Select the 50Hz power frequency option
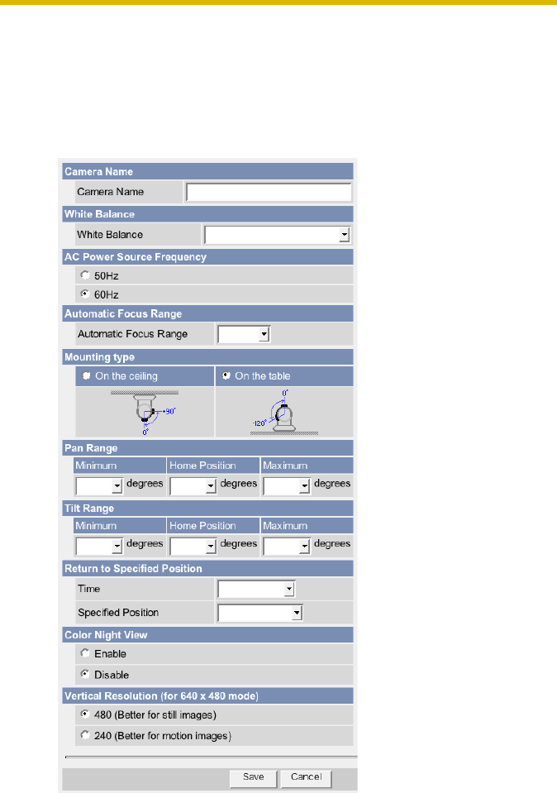This screenshot has height=793, width=557. 85,275
